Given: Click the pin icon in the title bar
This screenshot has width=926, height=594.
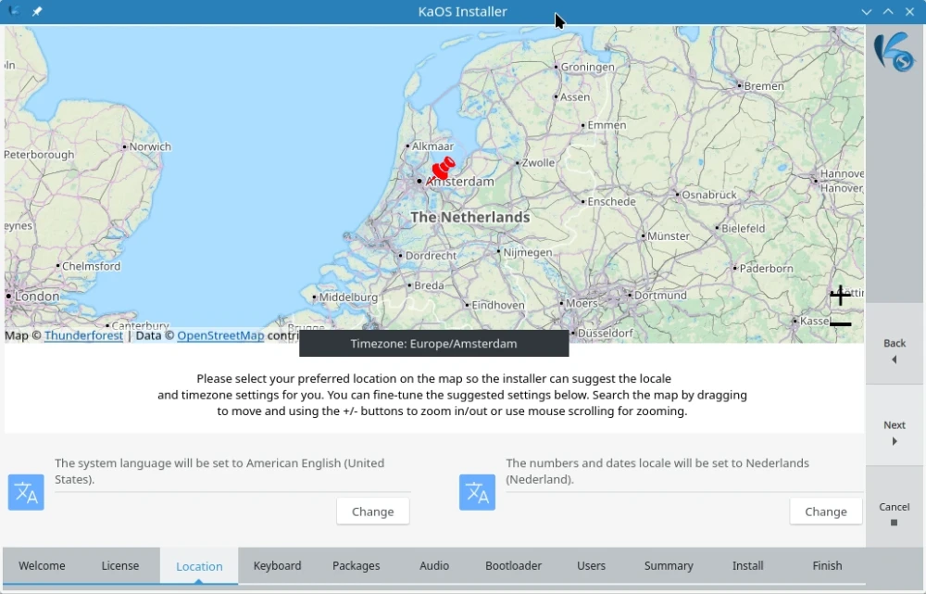Looking at the screenshot, I should pyautogui.click(x=37, y=12).
